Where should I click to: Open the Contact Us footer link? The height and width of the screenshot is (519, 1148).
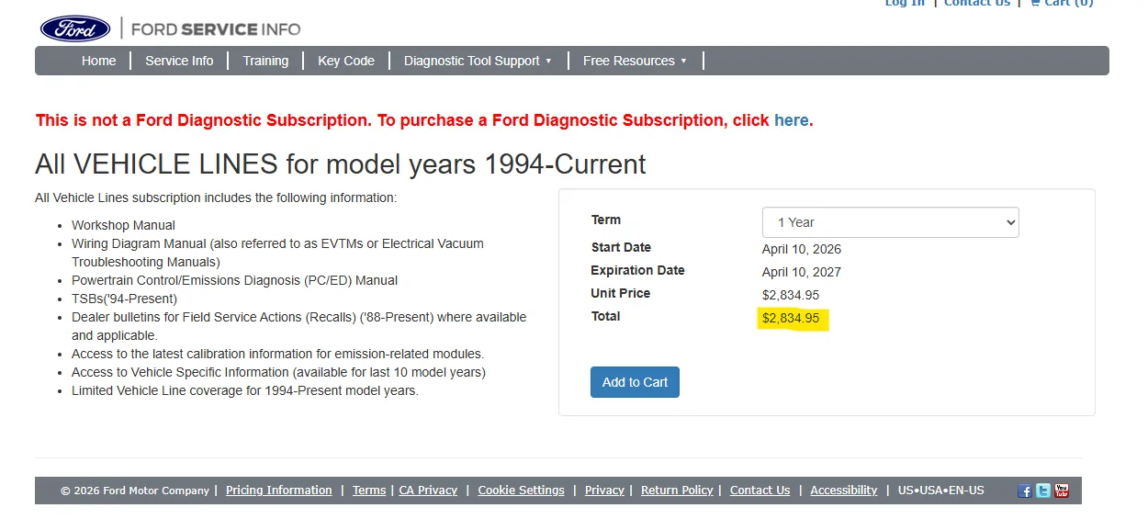pos(760,491)
